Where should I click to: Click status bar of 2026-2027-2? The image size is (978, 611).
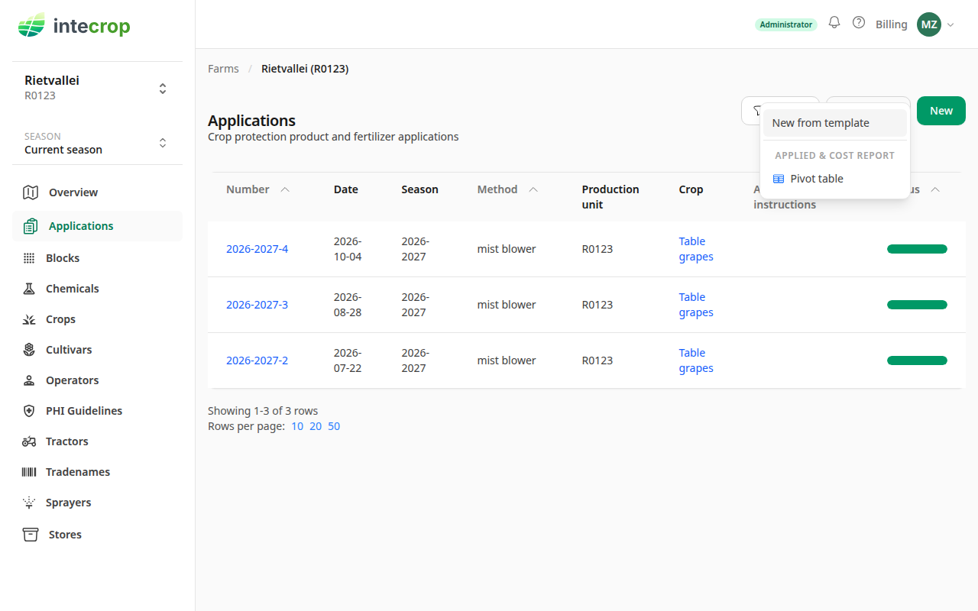pos(917,360)
